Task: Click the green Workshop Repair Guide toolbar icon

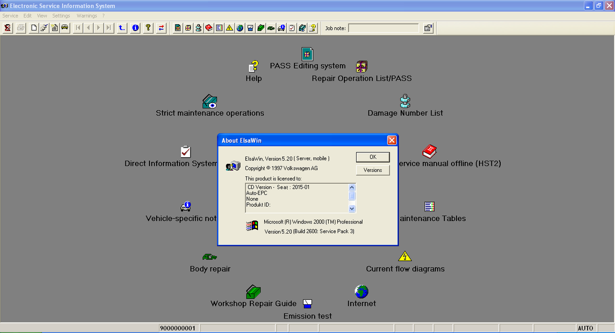Action: pyautogui.click(x=260, y=28)
